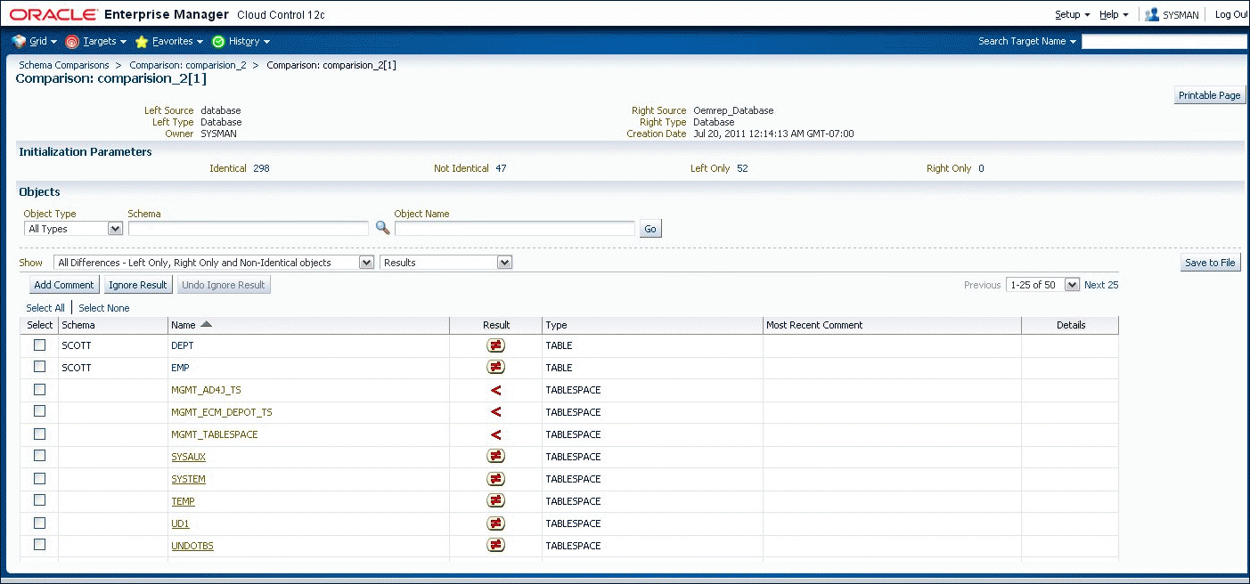Image resolution: width=1250 pixels, height=584 pixels.
Task: Open the Setup menu
Action: [1073, 14]
